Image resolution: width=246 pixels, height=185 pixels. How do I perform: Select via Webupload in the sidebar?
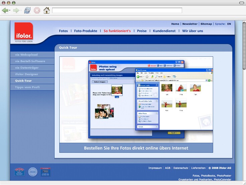tap(32, 55)
